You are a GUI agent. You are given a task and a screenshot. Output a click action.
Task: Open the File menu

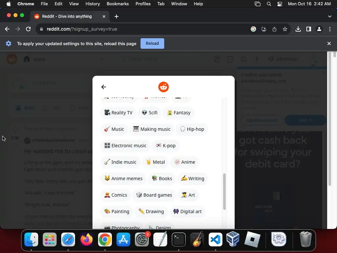(x=44, y=4)
